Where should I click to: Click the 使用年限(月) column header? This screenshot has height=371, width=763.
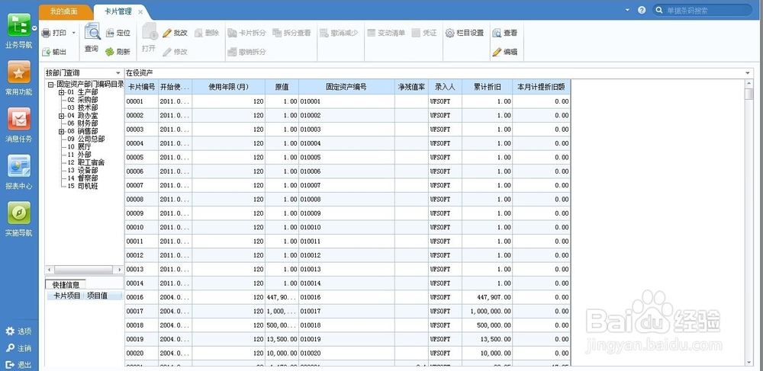click(x=229, y=87)
